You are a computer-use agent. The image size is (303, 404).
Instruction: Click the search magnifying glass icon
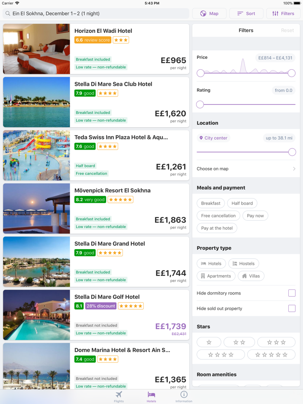[9, 13]
